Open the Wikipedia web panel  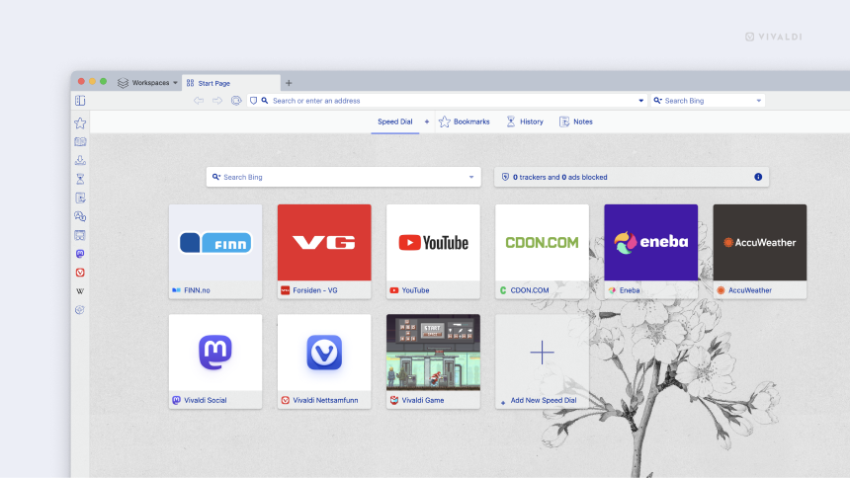tap(80, 291)
